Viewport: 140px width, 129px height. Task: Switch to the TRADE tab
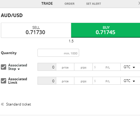coord(47,4)
